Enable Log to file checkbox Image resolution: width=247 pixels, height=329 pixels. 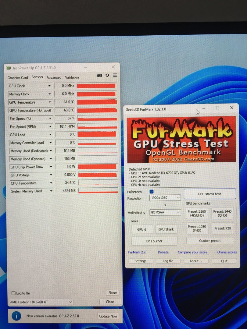13,293
